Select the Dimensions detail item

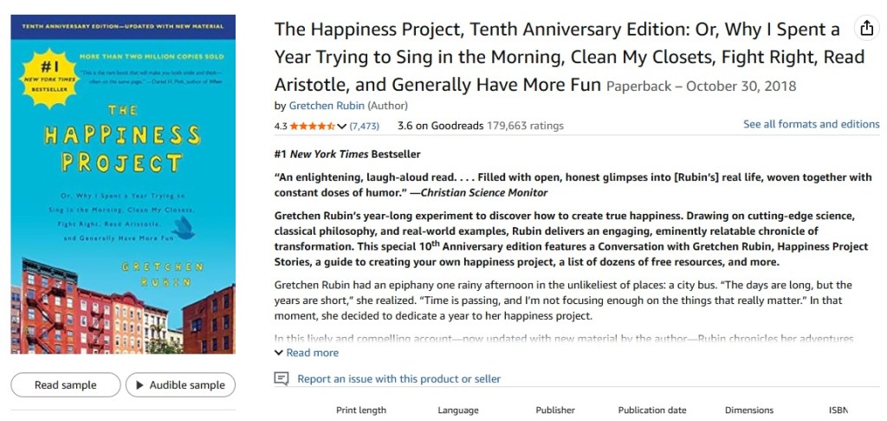[x=749, y=410]
